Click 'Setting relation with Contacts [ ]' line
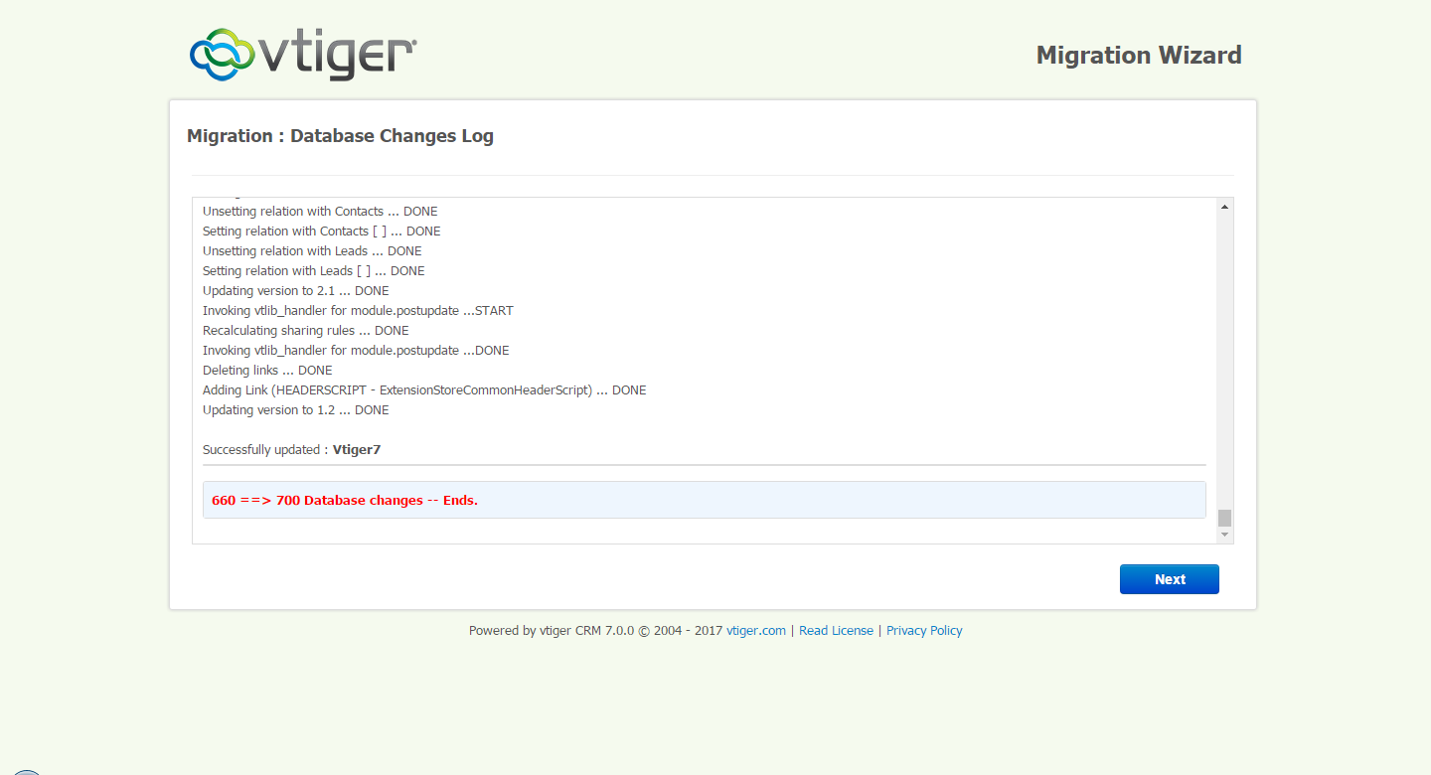Viewport: 1431px width, 775px height. (321, 232)
